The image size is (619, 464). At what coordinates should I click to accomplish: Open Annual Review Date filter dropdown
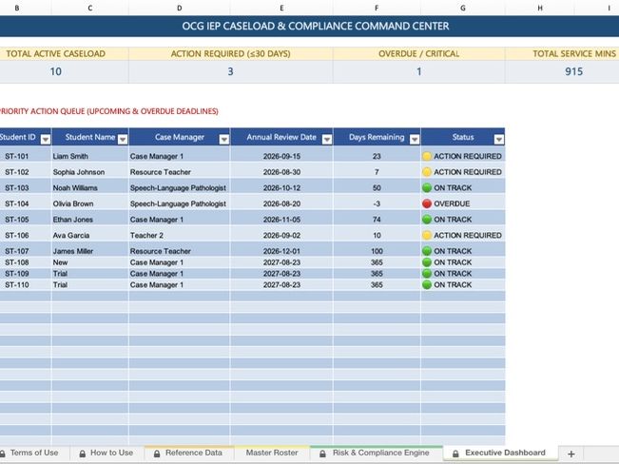[x=327, y=140]
